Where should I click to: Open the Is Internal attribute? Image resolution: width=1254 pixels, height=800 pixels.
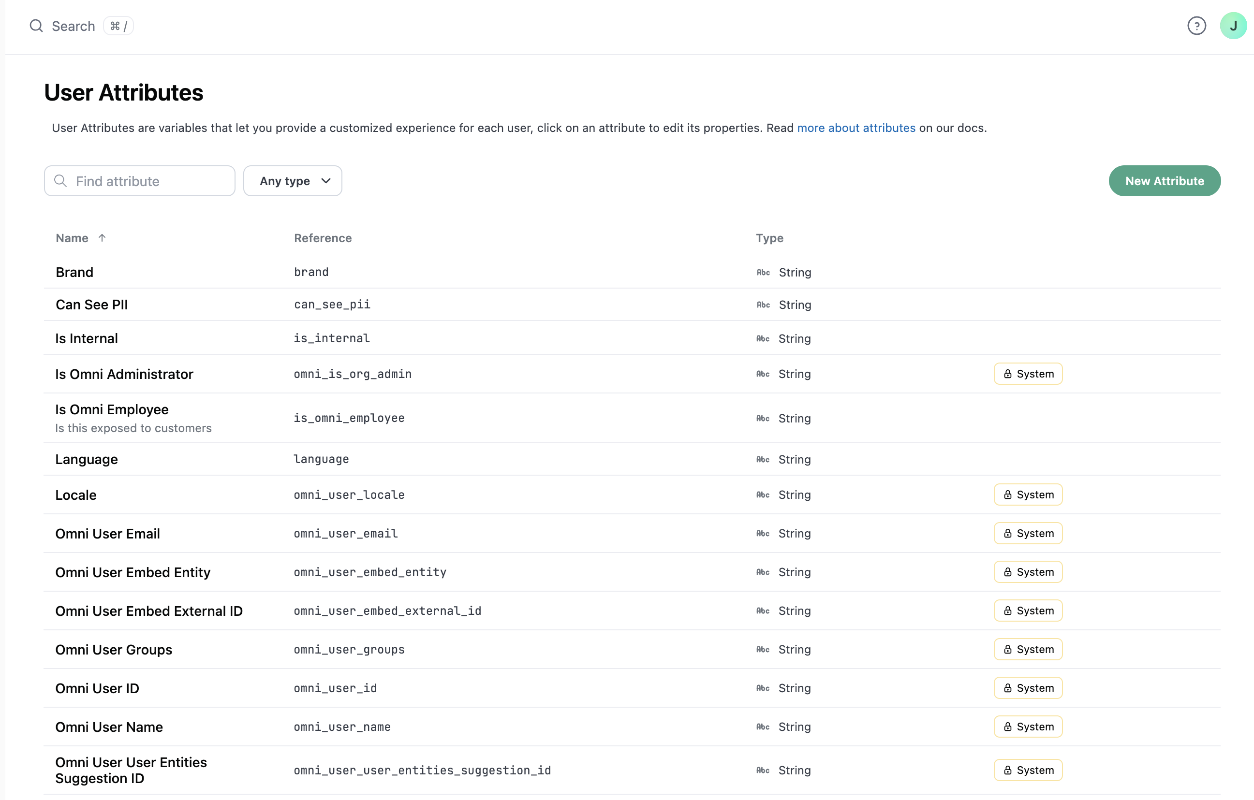click(87, 338)
